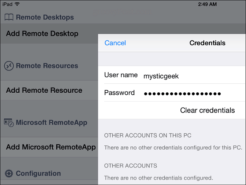Tap the Remote Desktops book icon
This screenshot has height=185, width=246.
tap(9, 17)
